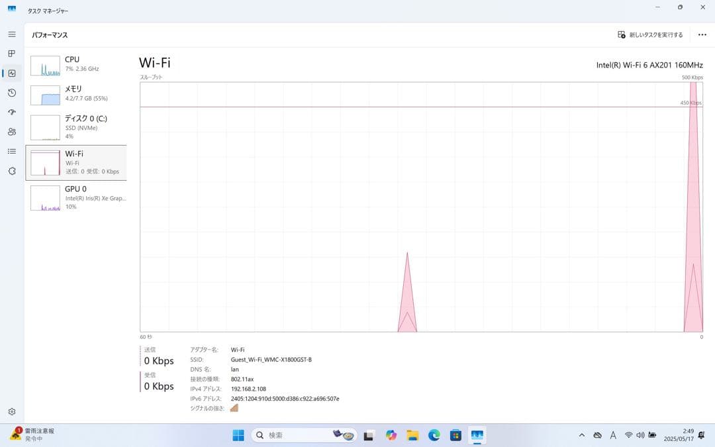Click the OneDrive cloud tray icon
This screenshot has width=715, height=447.
click(x=597, y=435)
